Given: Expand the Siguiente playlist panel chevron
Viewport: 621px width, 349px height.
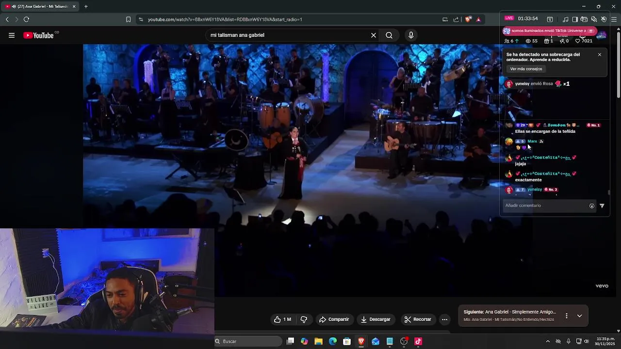Looking at the screenshot, I should click(579, 316).
